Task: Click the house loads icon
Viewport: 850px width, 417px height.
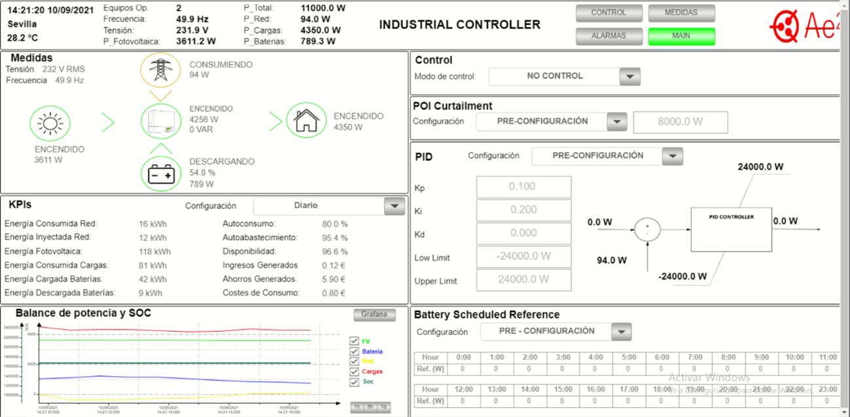Action: [x=306, y=120]
